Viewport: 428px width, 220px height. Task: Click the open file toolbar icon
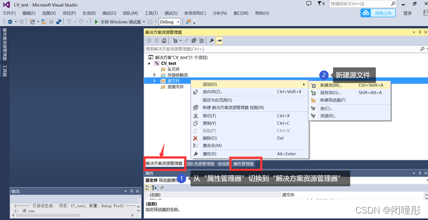point(44,22)
